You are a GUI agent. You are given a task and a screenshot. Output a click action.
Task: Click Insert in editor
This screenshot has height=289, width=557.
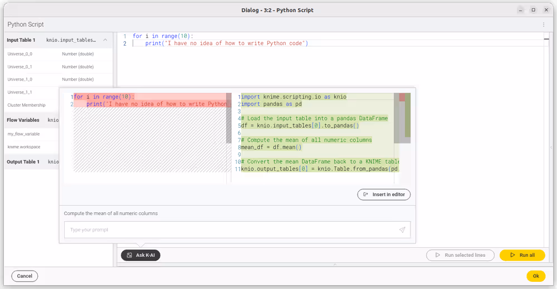click(x=384, y=195)
